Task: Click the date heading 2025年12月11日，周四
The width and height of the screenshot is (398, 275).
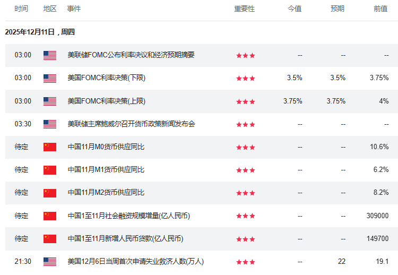Action: pyautogui.click(x=40, y=32)
